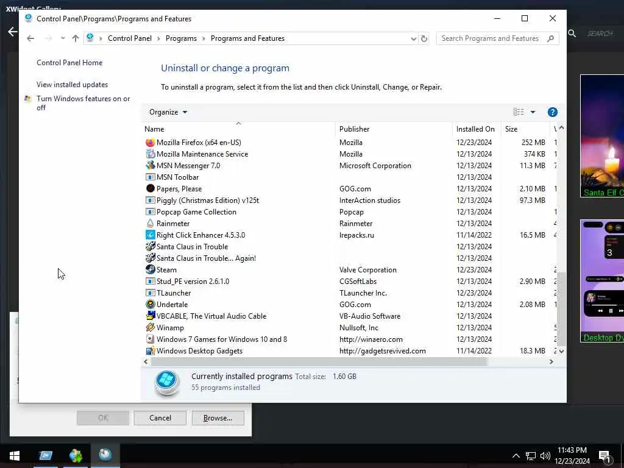The image size is (624, 468).
Task: Open the Programs and Features help icon
Action: click(552, 112)
